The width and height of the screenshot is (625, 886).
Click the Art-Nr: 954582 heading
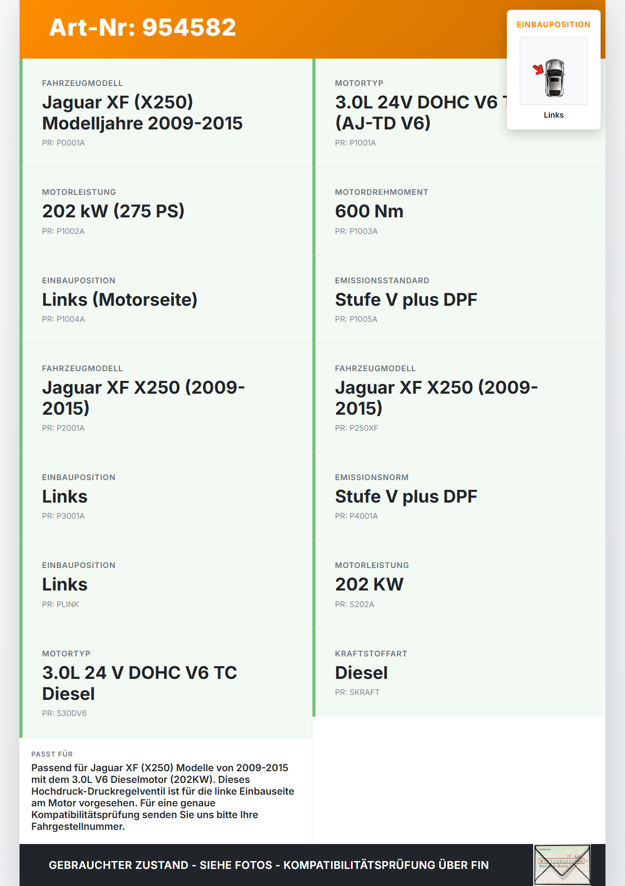pos(143,27)
